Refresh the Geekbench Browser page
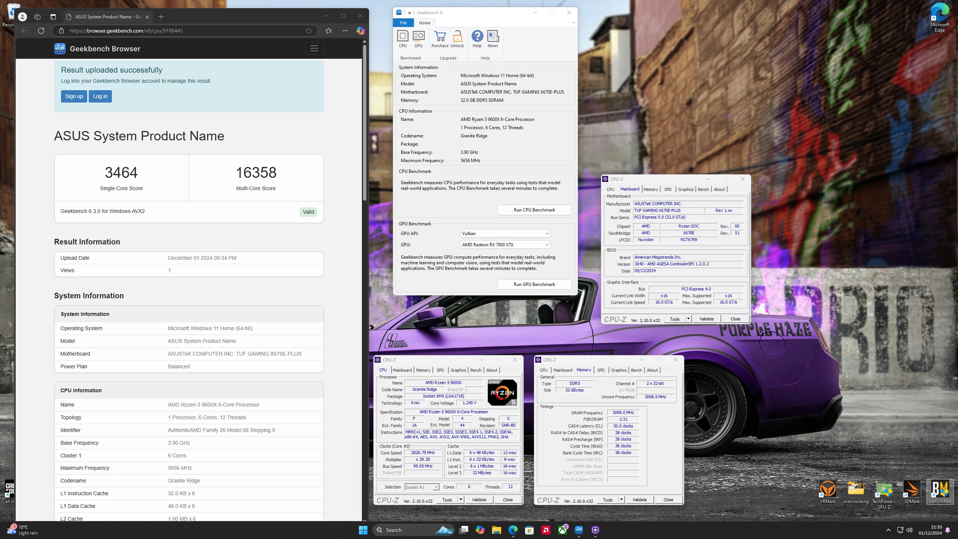 (41, 31)
